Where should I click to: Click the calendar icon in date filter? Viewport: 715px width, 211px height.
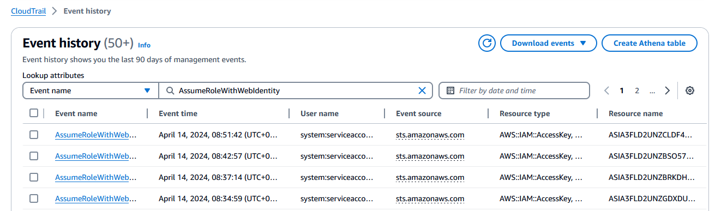(450, 91)
